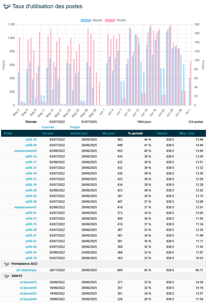
Task: Sort table by Poste column header
Action: coord(8,133)
